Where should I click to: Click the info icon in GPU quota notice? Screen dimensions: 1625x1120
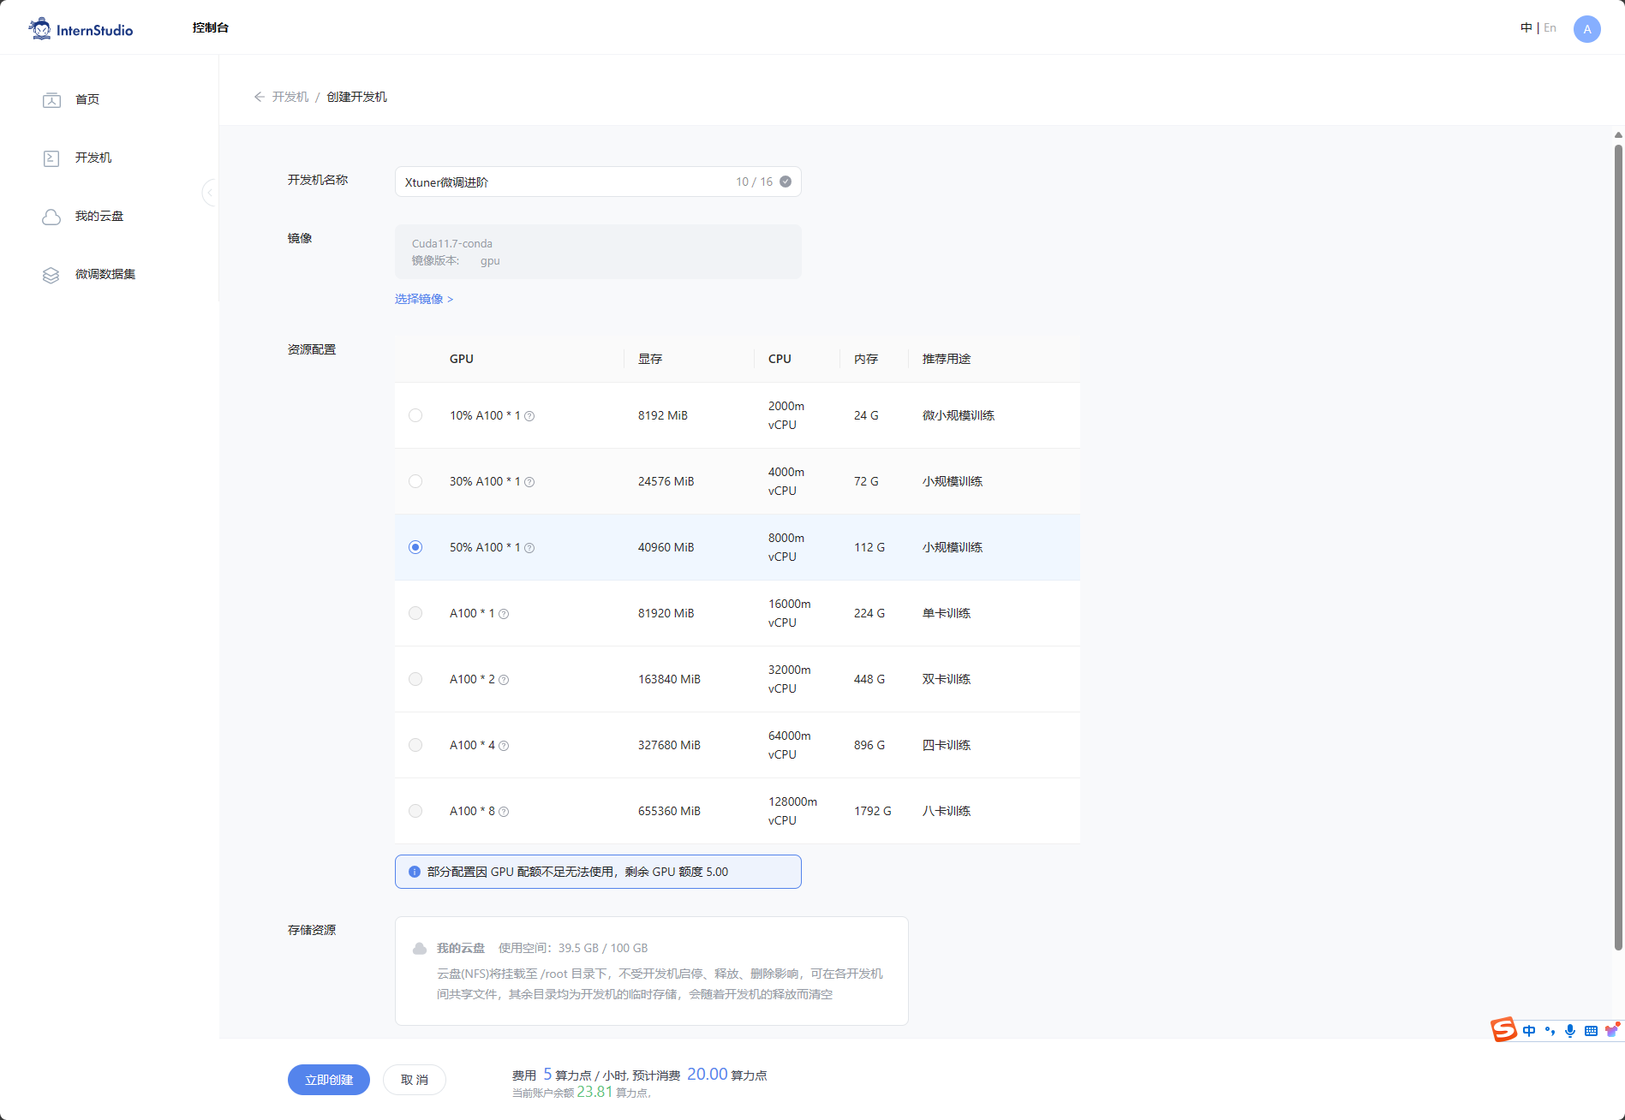pyautogui.click(x=415, y=872)
